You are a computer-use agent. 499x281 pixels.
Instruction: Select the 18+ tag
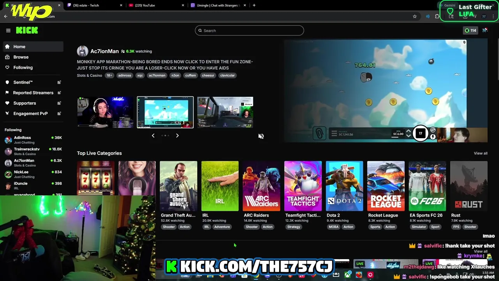point(110,75)
